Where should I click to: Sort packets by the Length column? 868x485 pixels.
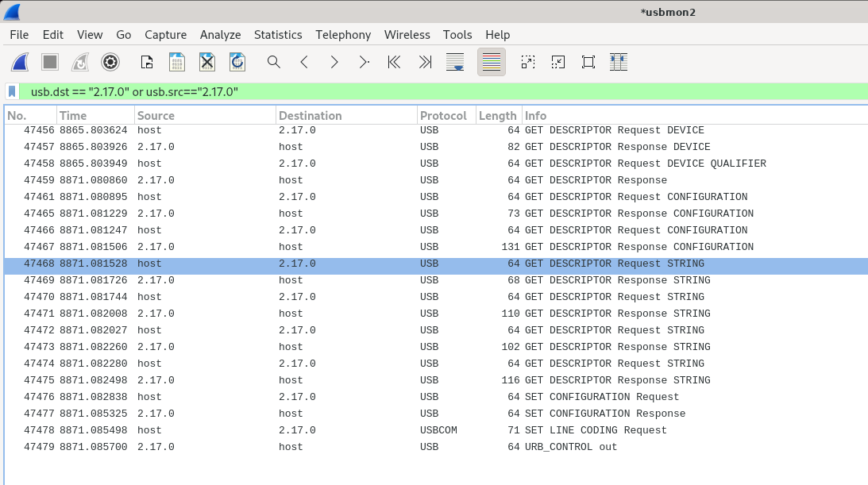pos(500,116)
